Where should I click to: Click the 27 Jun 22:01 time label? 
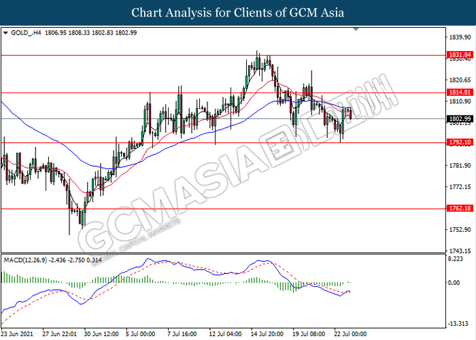coord(60,334)
